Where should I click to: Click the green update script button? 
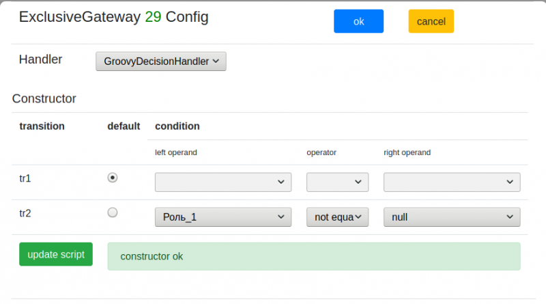[56, 254]
